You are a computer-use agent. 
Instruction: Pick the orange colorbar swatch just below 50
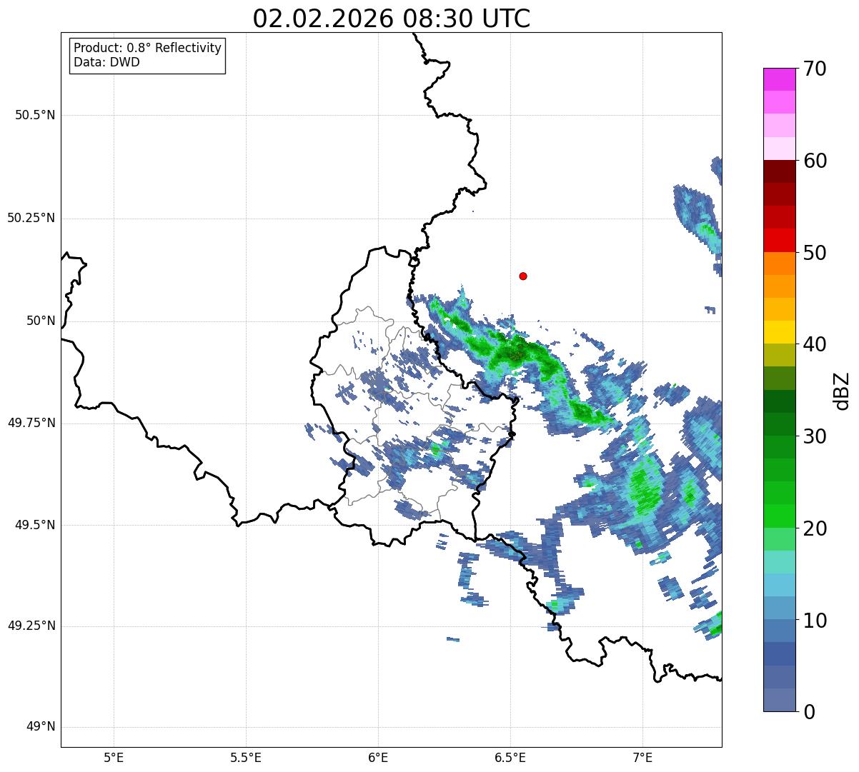point(780,264)
